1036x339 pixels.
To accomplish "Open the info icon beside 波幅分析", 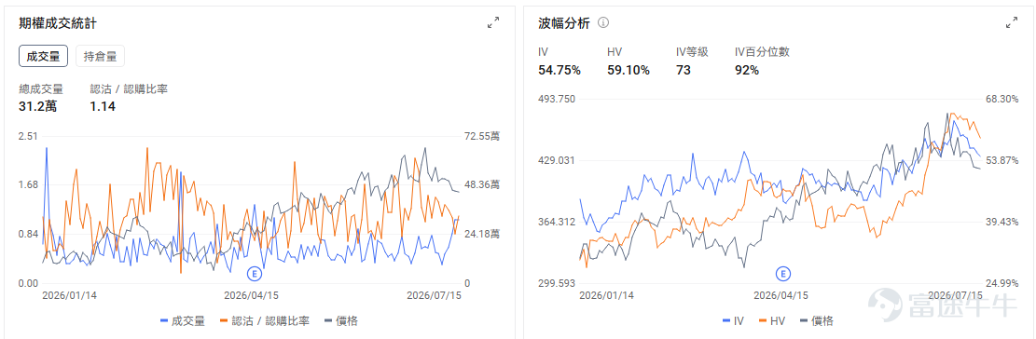I will pos(603,23).
